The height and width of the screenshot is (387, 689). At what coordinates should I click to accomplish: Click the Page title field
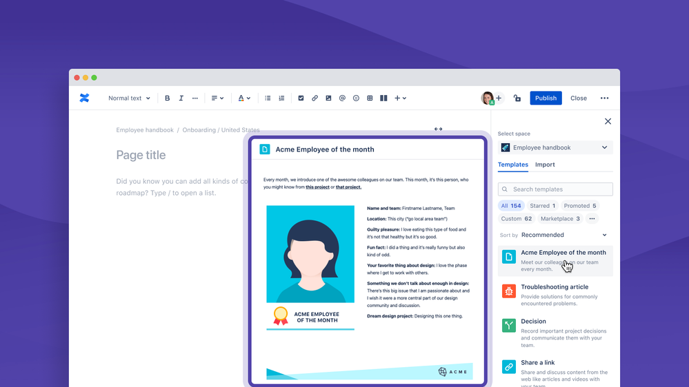[x=141, y=155]
